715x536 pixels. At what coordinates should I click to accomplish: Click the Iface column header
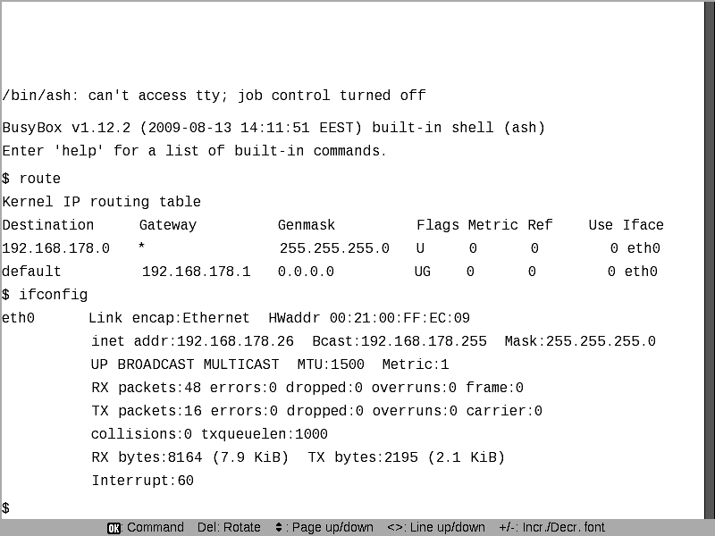[643, 225]
